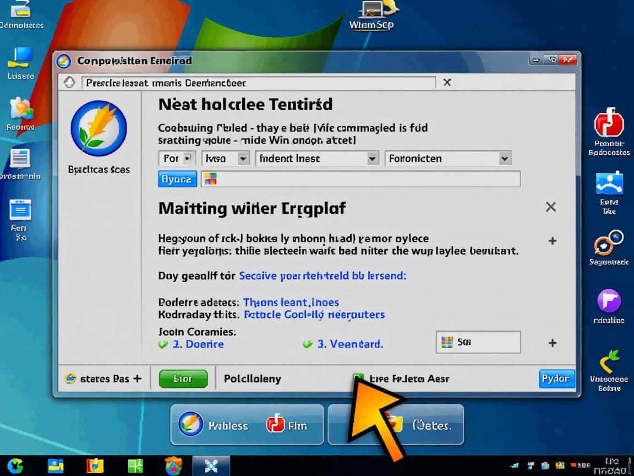Toggle the green check beside 2. Doerice
634x476 pixels.
pyautogui.click(x=163, y=344)
